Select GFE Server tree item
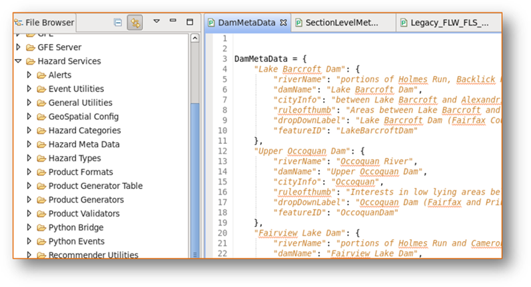 click(59, 47)
